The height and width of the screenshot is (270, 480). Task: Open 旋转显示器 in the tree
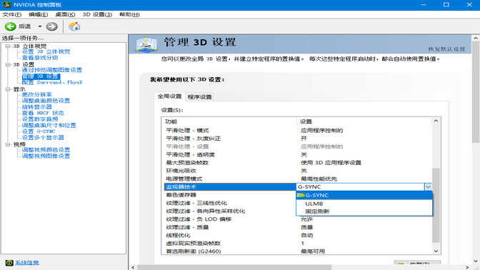pos(36,107)
